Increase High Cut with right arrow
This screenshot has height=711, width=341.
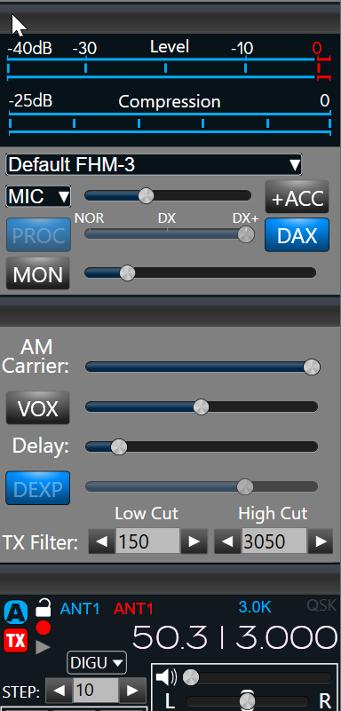point(321,541)
